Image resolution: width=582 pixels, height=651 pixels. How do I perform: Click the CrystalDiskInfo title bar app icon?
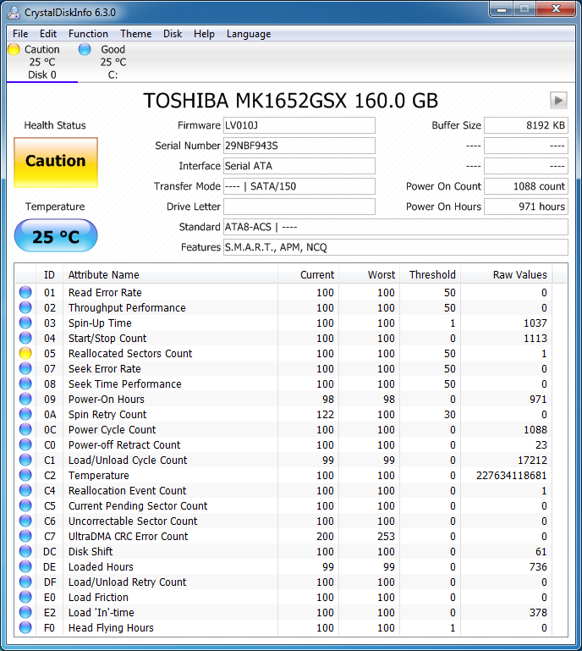14,13
